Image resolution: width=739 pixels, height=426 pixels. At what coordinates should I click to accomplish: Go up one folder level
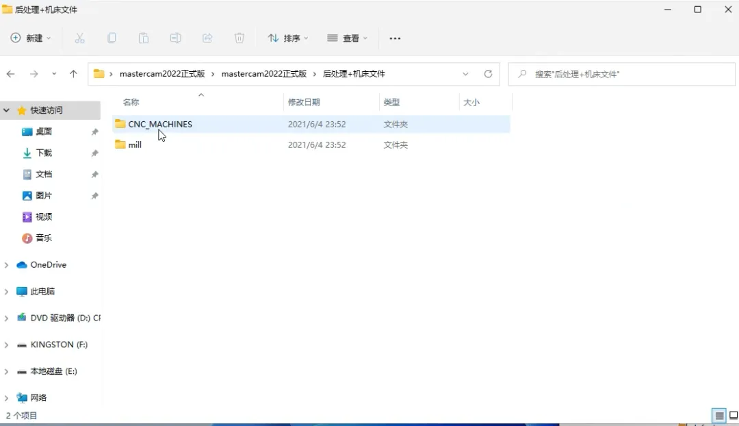tap(73, 74)
